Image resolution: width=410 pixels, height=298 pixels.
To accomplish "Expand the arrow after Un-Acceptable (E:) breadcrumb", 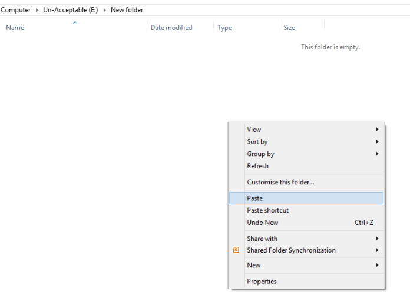I will click(105, 10).
